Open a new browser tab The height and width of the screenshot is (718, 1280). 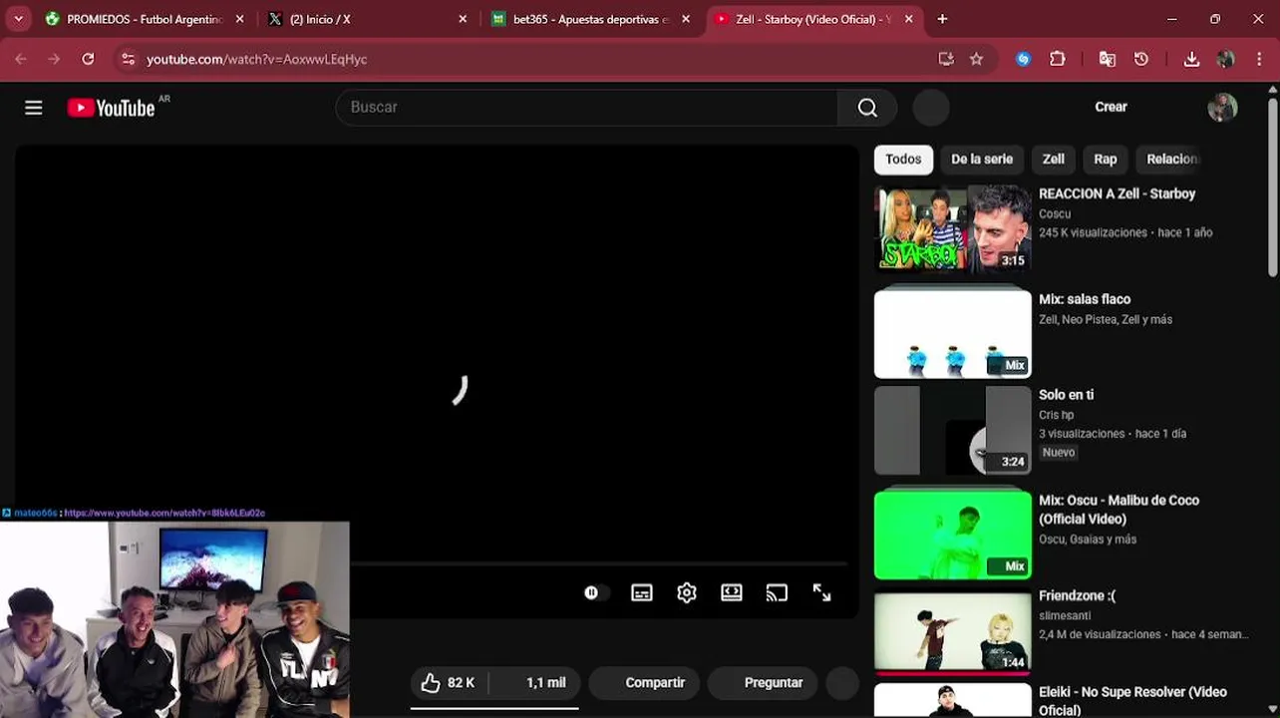click(x=942, y=19)
